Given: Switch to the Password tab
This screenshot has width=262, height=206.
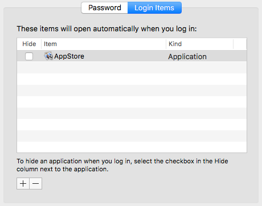Looking at the screenshot, I should tap(104, 8).
